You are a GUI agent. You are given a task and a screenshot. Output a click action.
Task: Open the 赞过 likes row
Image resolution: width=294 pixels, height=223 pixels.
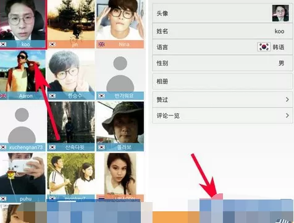tap(222, 99)
